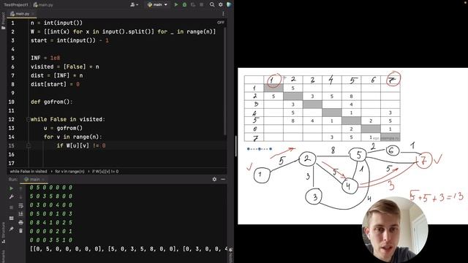Open Notifications tool window on right edge
This screenshot has width=468, height=263.
pyautogui.click(x=230, y=255)
